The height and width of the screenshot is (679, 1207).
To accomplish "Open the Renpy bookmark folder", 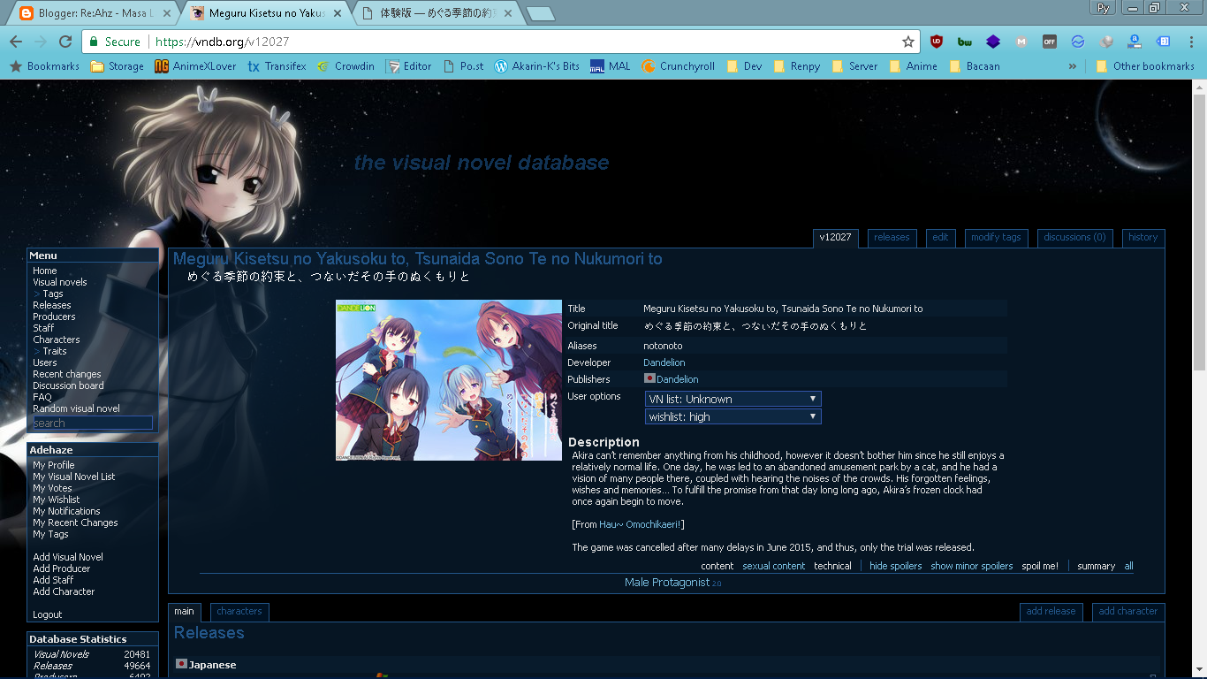I will pos(796,66).
